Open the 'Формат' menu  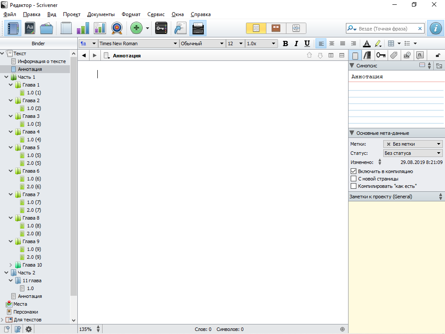coord(131,14)
